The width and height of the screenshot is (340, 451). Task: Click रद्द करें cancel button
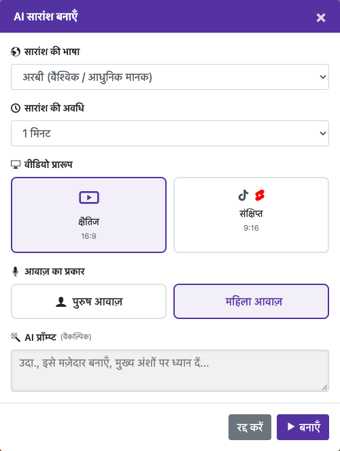click(250, 427)
